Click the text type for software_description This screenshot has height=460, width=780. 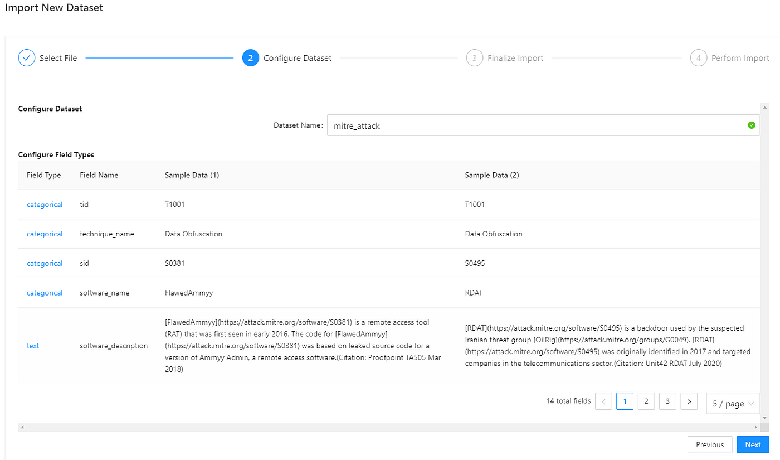point(33,346)
